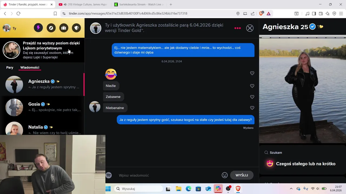Select Agnieszka's conversation in the list
346x194 pixels.
[x=42, y=84]
